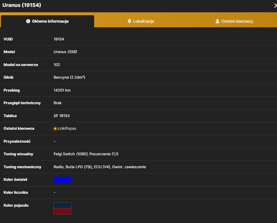277x223 pixels.
Task: Select the plate value SF 19154
Action: tap(62, 116)
